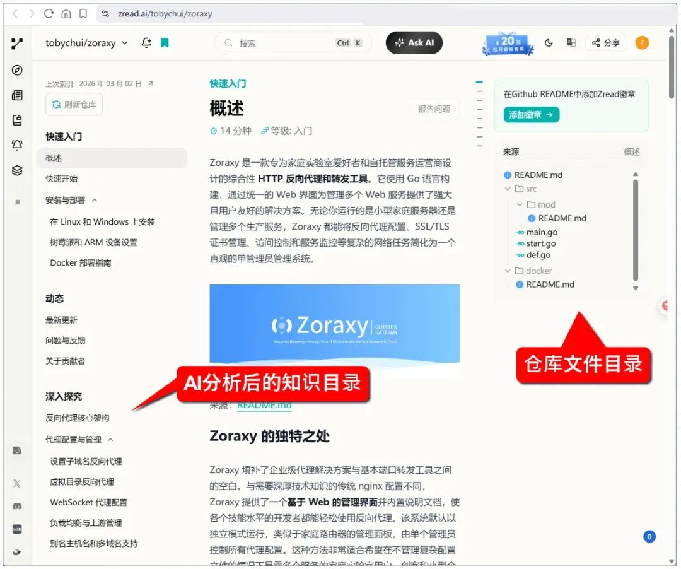Click the browser bookmark icon
Viewport: 681px width, 569px height.
83,13
